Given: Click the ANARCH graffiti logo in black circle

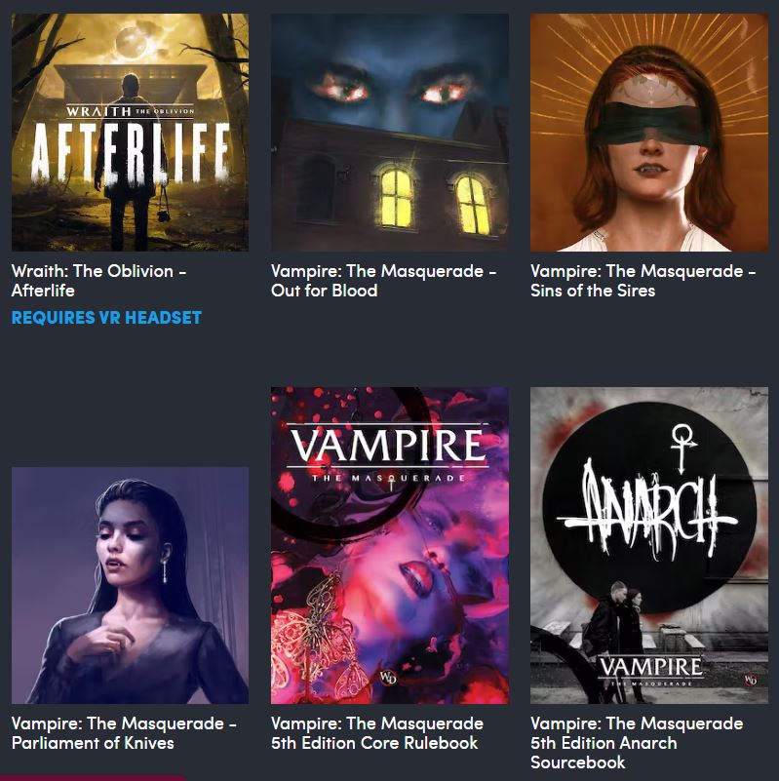Looking at the screenshot, I should (x=647, y=511).
